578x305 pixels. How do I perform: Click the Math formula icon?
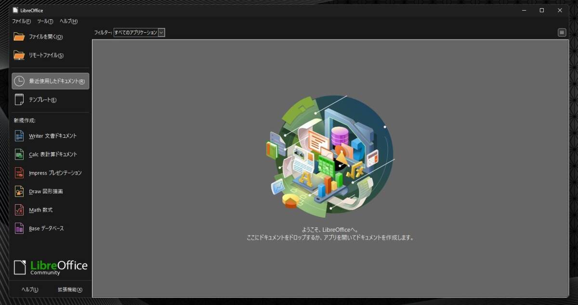click(19, 210)
